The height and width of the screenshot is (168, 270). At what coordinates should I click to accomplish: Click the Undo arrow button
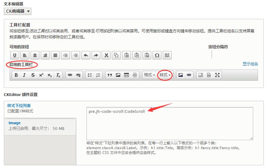[86, 55]
